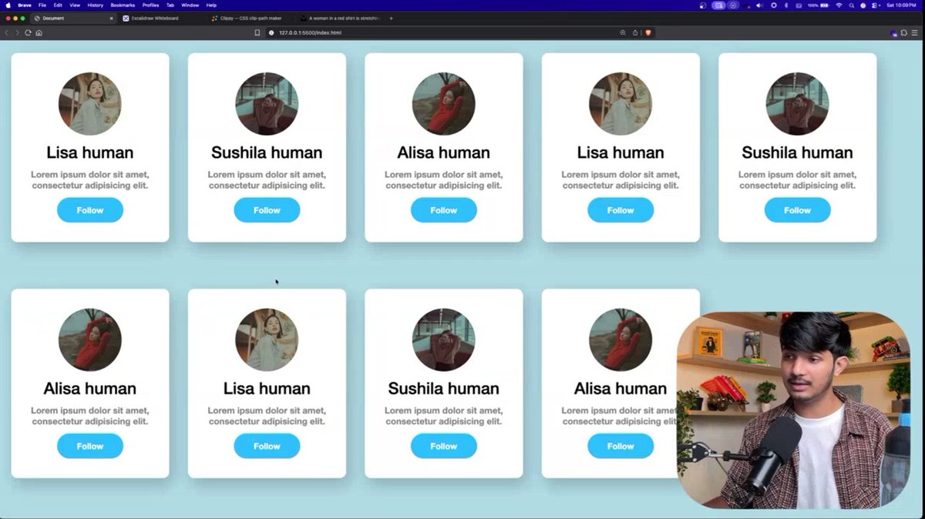Follow Alisa human in bottom-row first card
This screenshot has width=925, height=519.
click(x=90, y=446)
